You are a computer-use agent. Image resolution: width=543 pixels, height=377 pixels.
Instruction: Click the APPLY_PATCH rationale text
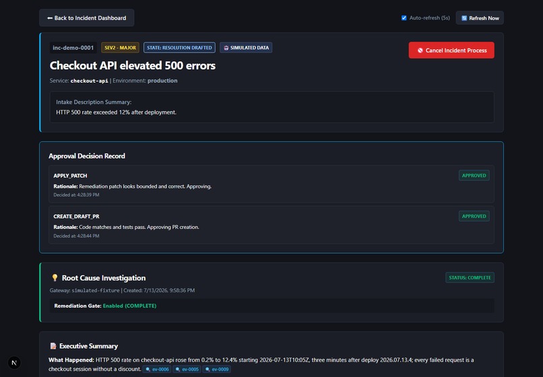point(132,186)
